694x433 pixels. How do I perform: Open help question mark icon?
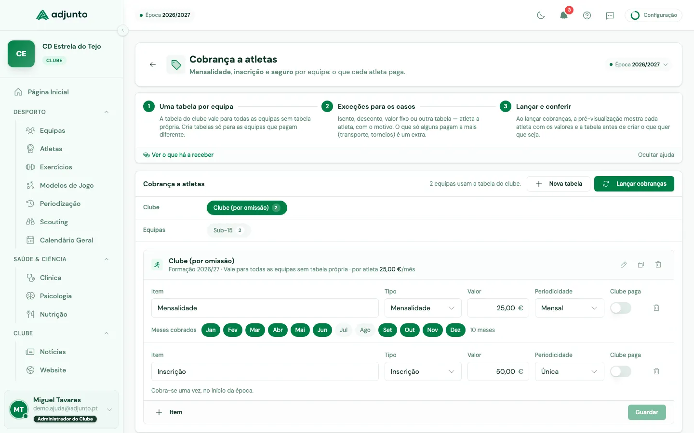tap(587, 15)
